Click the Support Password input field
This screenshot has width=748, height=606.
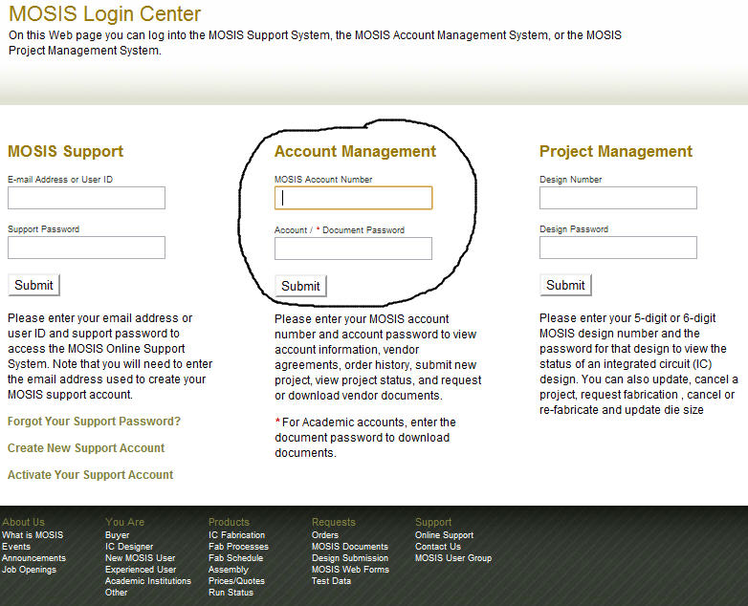pyautogui.click(x=86, y=248)
